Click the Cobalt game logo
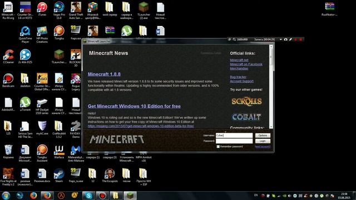The image size is (356, 200). pyautogui.click(x=246, y=117)
